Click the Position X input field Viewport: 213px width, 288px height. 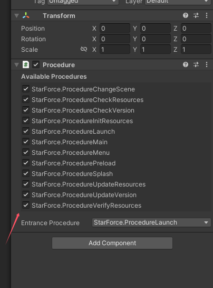pos(115,29)
